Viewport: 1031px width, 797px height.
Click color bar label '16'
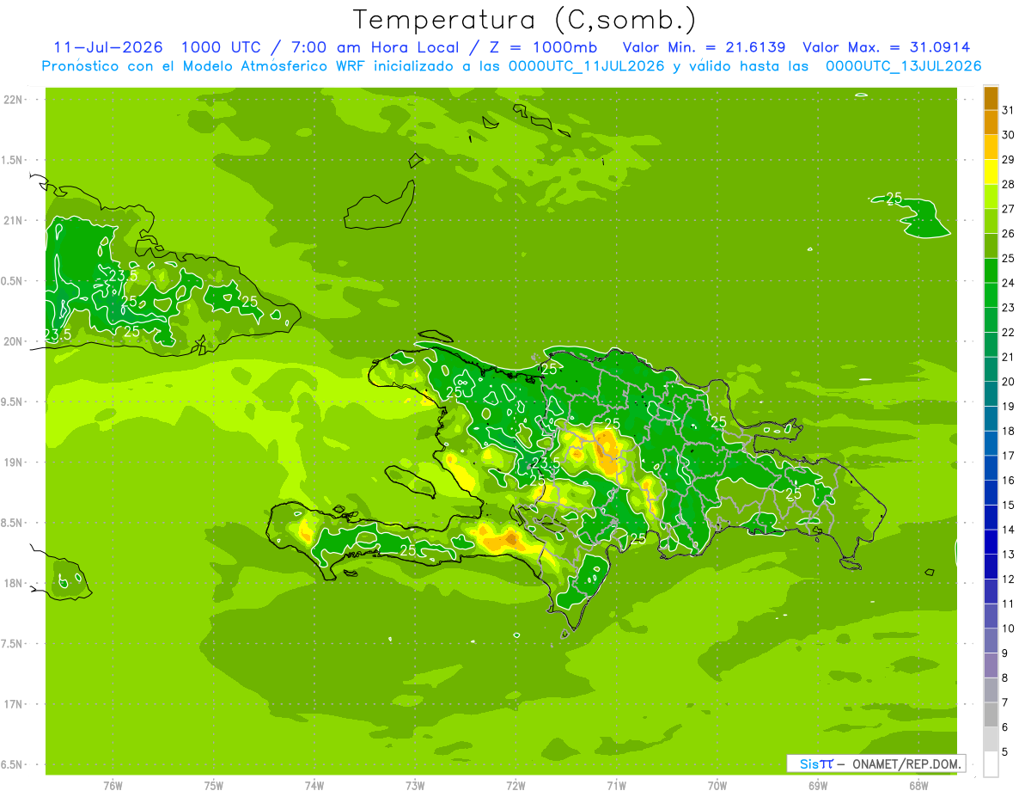click(x=1009, y=481)
